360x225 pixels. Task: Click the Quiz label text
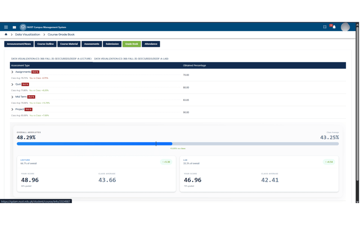click(18, 84)
